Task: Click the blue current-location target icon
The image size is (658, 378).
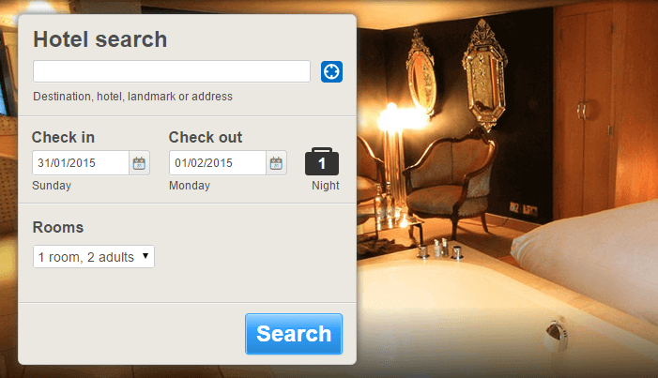Action: click(331, 71)
